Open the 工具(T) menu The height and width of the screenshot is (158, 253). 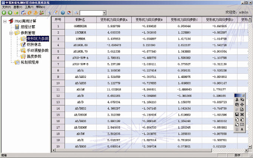point(29,7)
